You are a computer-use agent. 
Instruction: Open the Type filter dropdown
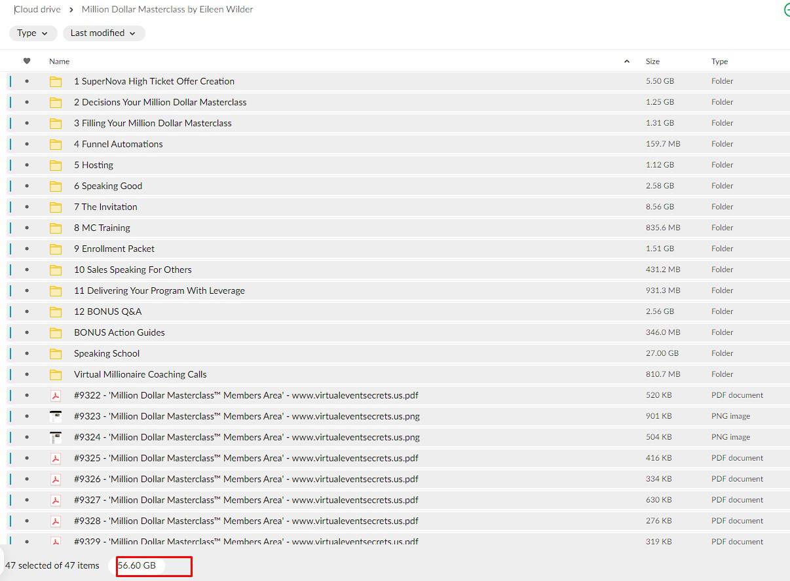33,33
